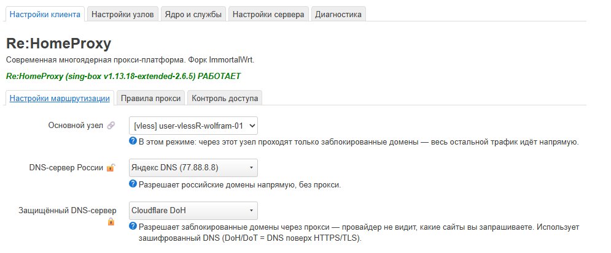The height and width of the screenshot is (253, 611).
Task: Click the closed padlock icon under Защищённый DNS-сервер
Action: click(x=111, y=222)
